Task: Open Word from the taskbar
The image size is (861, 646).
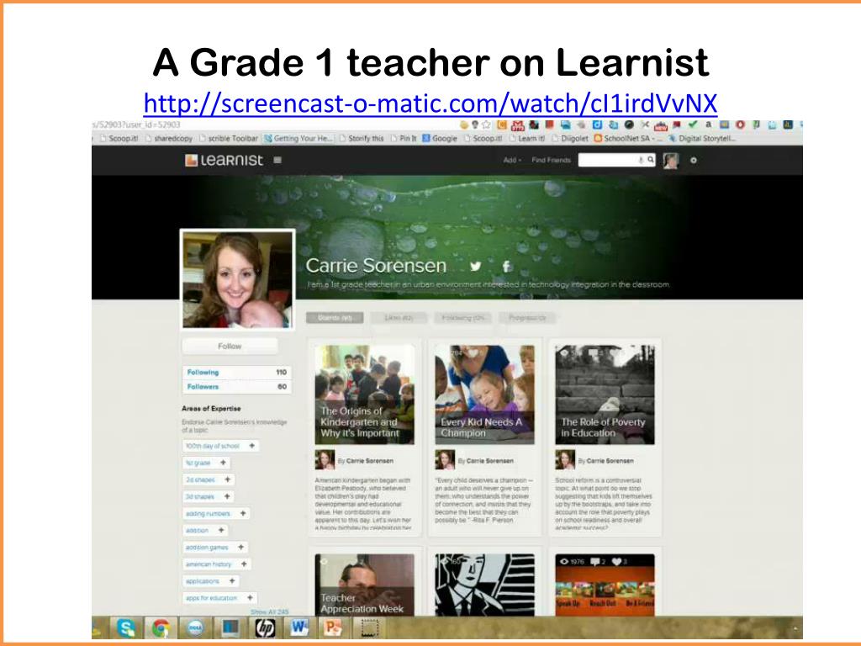Action: click(299, 627)
